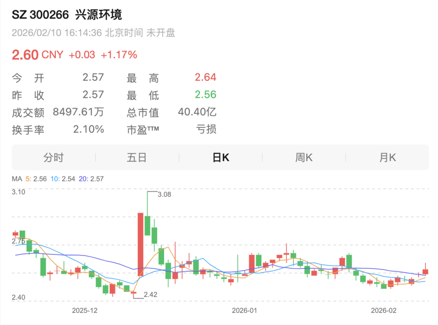Click the tall red candlestick below 3.08
Viewport: 438px width, 325px height.
(x=140, y=245)
